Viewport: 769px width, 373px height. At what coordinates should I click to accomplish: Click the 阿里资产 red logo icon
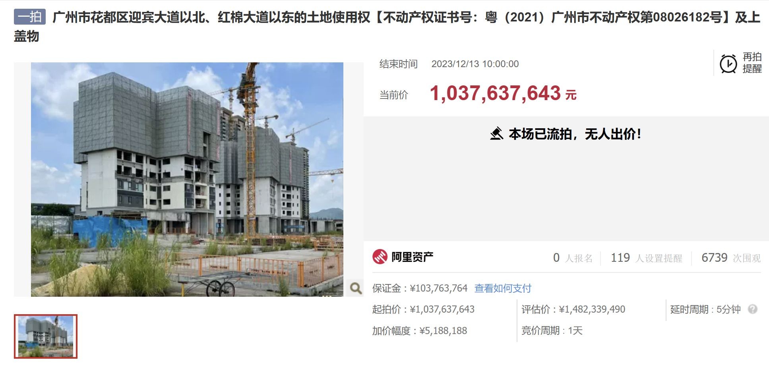coord(380,257)
